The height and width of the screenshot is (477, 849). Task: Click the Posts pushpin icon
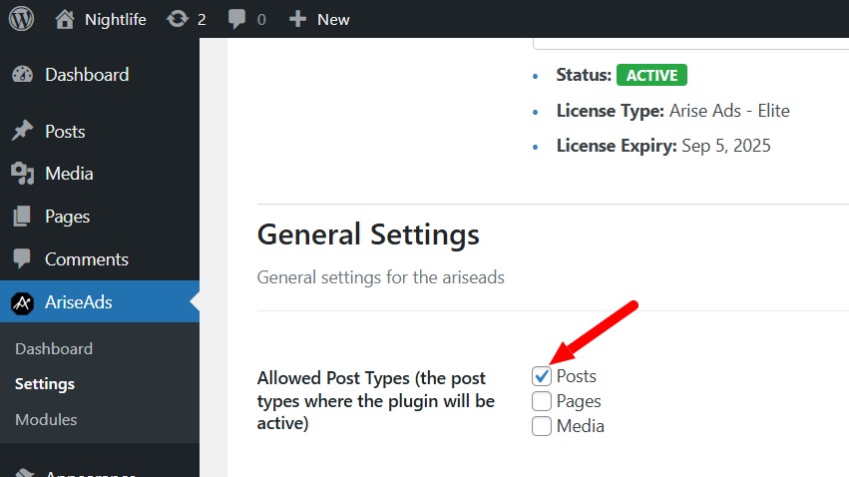pos(22,132)
